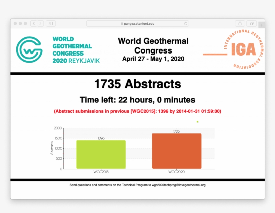Click the red WGC2015 submissions notice text
This screenshot has height=213, width=275.
137,111
